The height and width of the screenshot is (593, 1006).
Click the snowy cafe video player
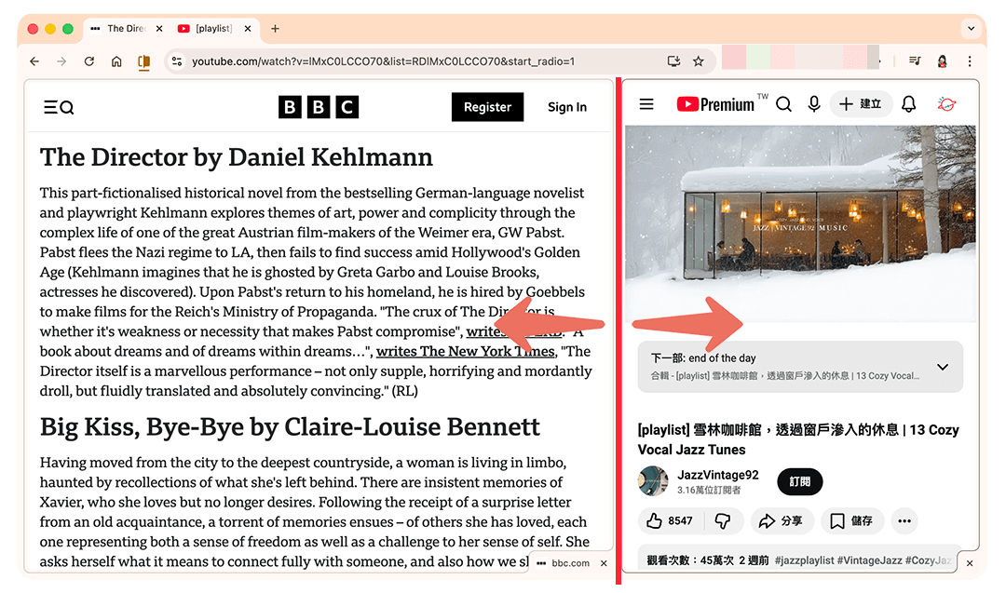pos(801,223)
